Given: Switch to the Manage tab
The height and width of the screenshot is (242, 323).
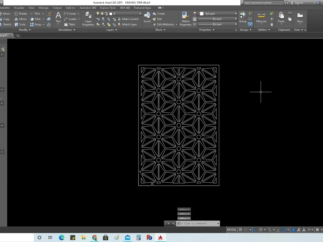Looking at the screenshot, I should tap(44, 8).
